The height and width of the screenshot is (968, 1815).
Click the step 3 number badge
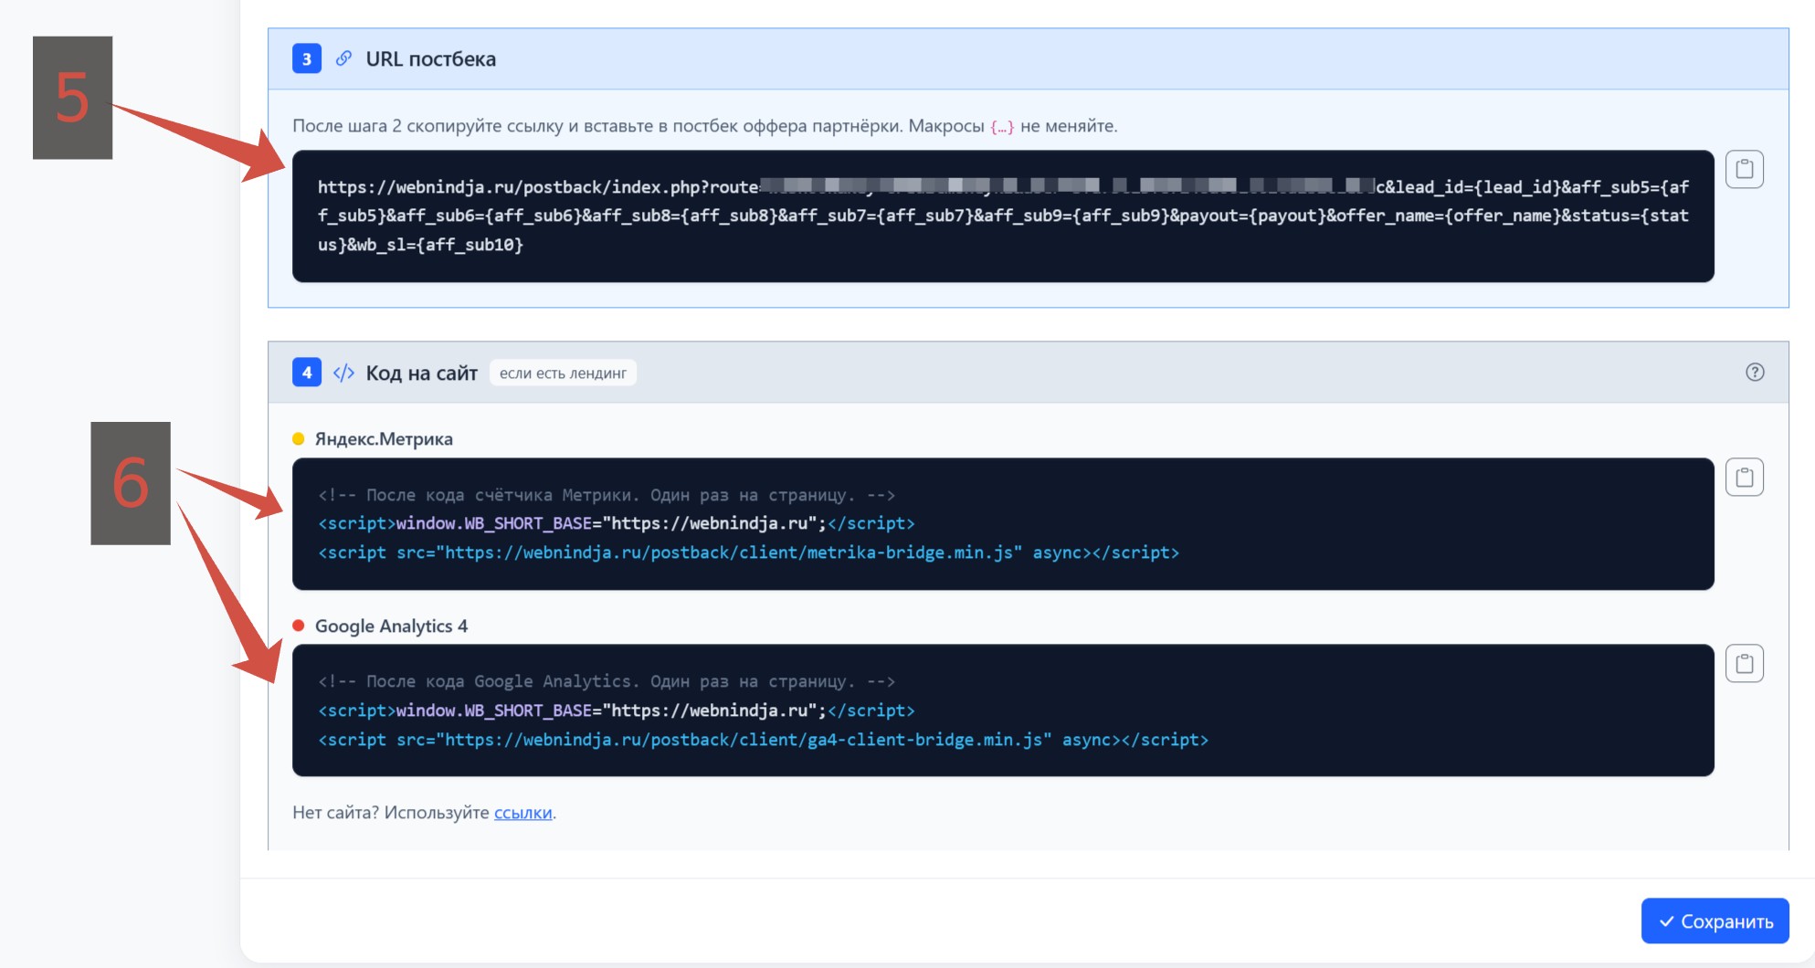click(x=307, y=58)
